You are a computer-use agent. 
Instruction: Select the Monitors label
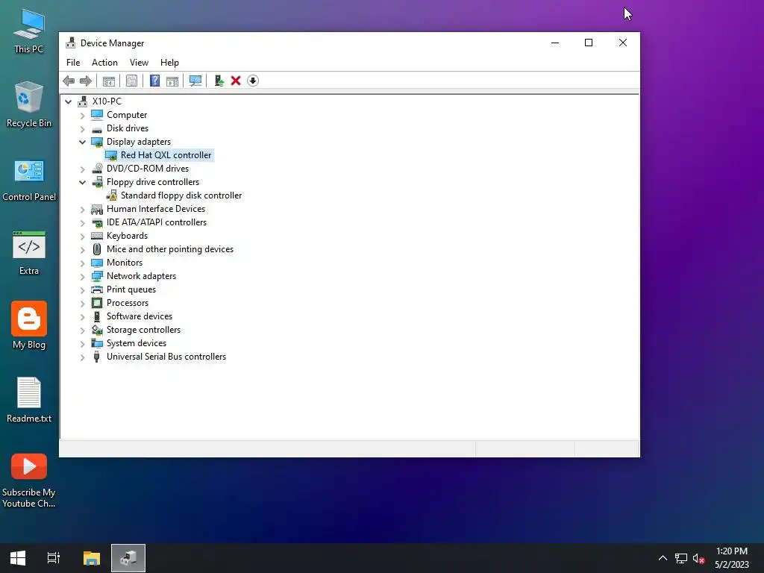[x=125, y=263]
